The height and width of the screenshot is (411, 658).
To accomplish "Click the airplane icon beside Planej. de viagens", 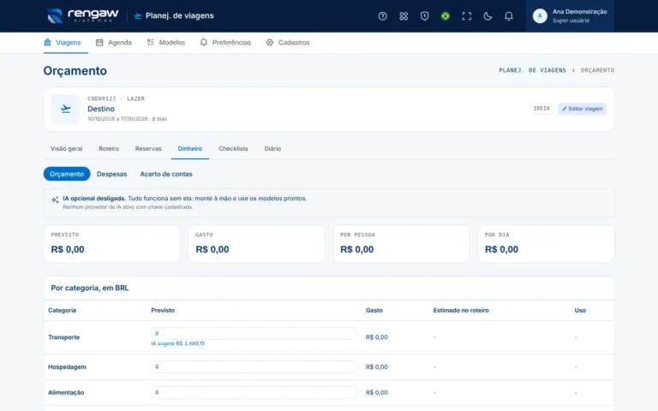I will point(138,16).
